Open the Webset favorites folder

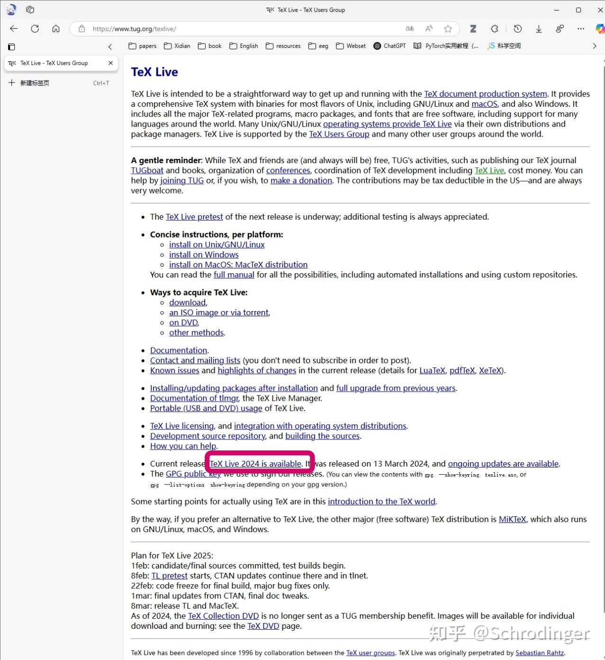[x=351, y=46]
